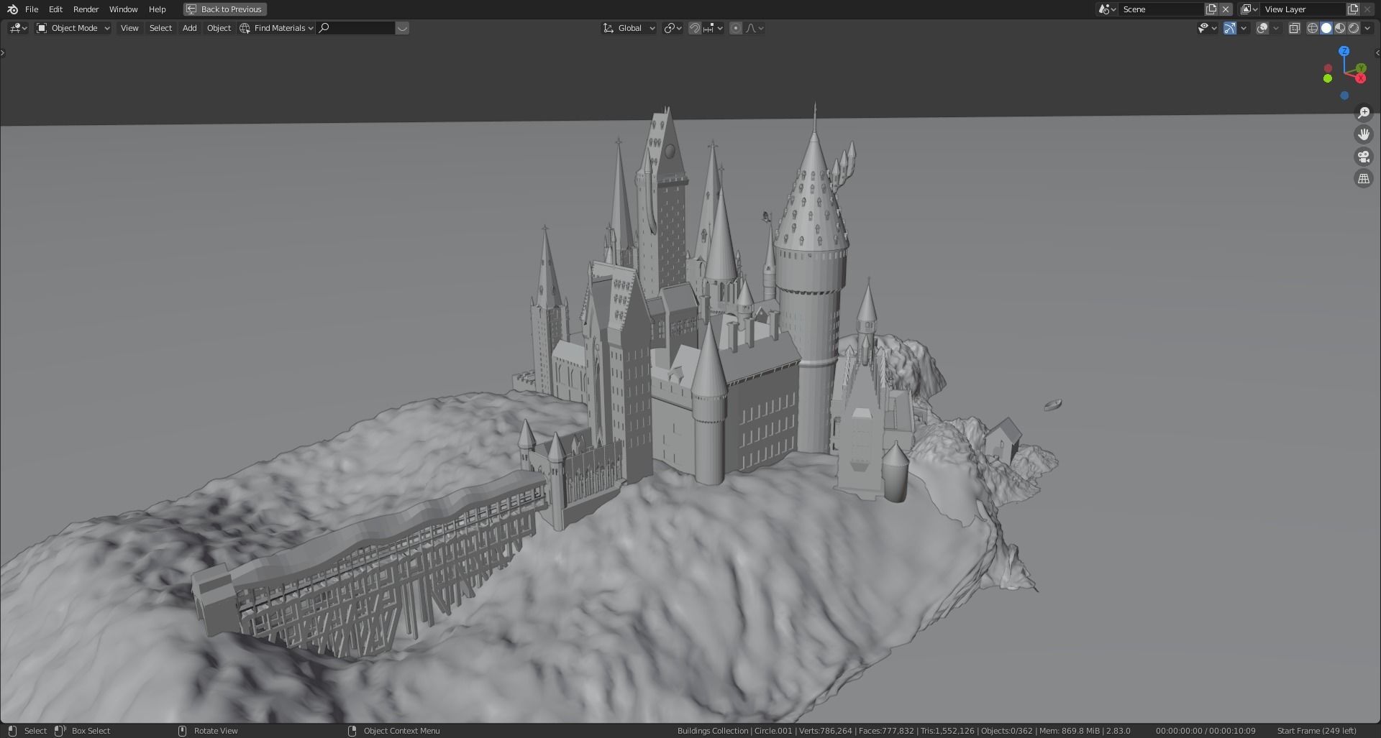Viewport: 1381px width, 738px height.
Task: Switch to solid viewport shading
Action: 1326,28
